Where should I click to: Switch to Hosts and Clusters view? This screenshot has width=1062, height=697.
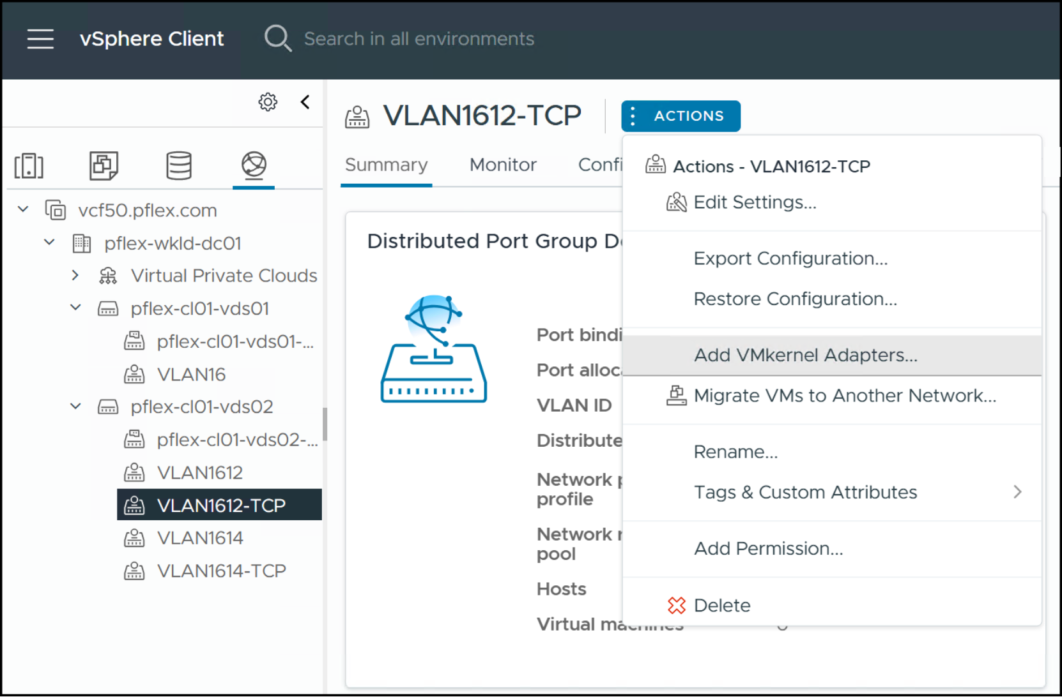(x=29, y=165)
